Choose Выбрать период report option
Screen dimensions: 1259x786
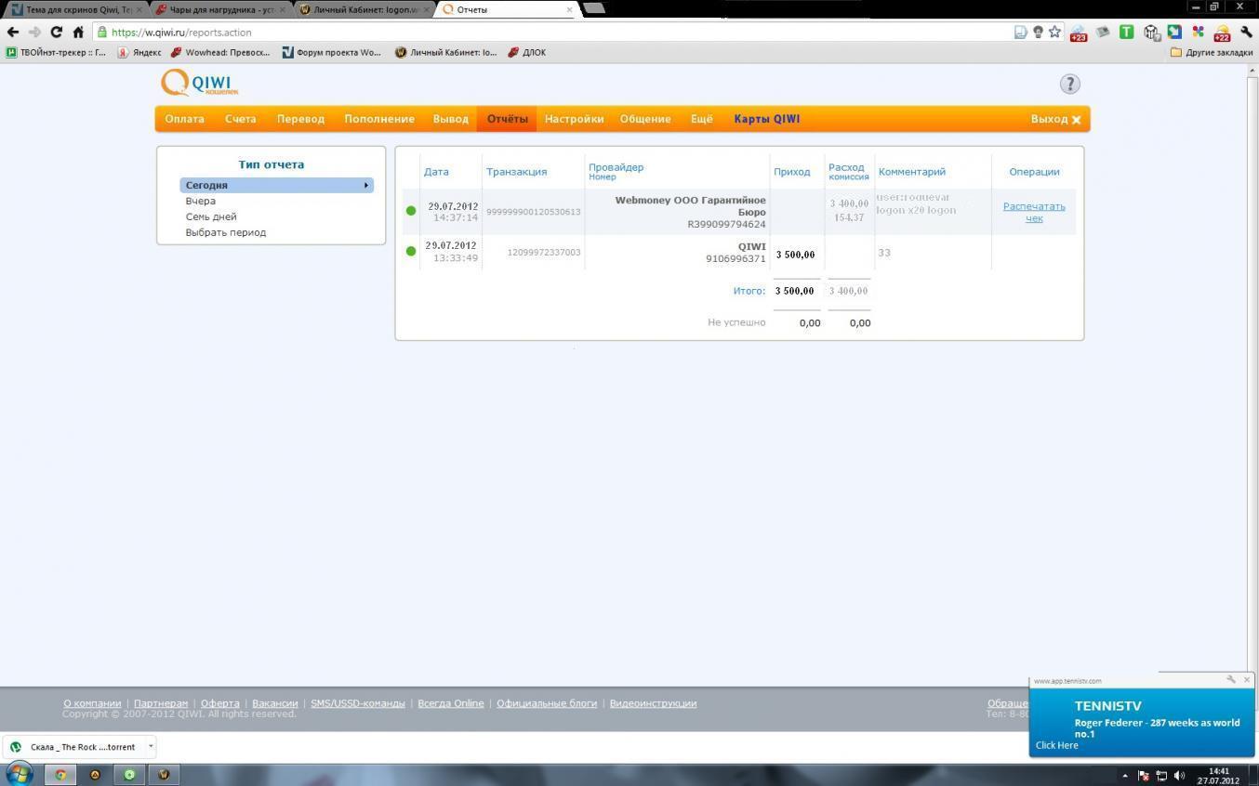[226, 232]
